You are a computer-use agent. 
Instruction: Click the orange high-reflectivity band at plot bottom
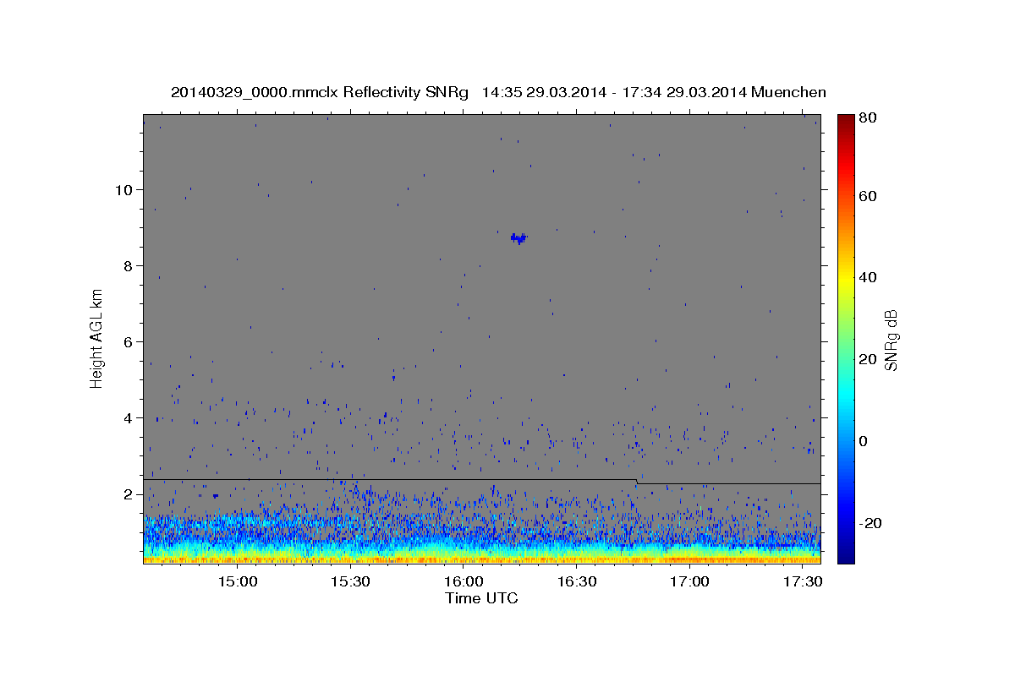(x=481, y=559)
